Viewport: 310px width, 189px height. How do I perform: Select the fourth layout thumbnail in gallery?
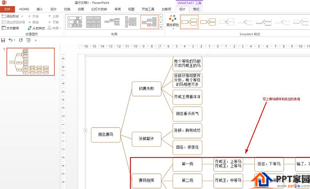pos(131,22)
